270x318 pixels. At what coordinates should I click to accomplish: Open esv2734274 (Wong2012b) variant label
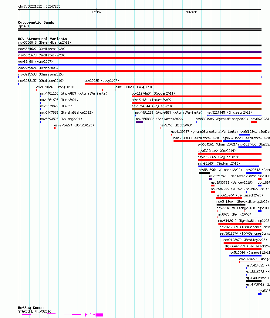(74, 125)
